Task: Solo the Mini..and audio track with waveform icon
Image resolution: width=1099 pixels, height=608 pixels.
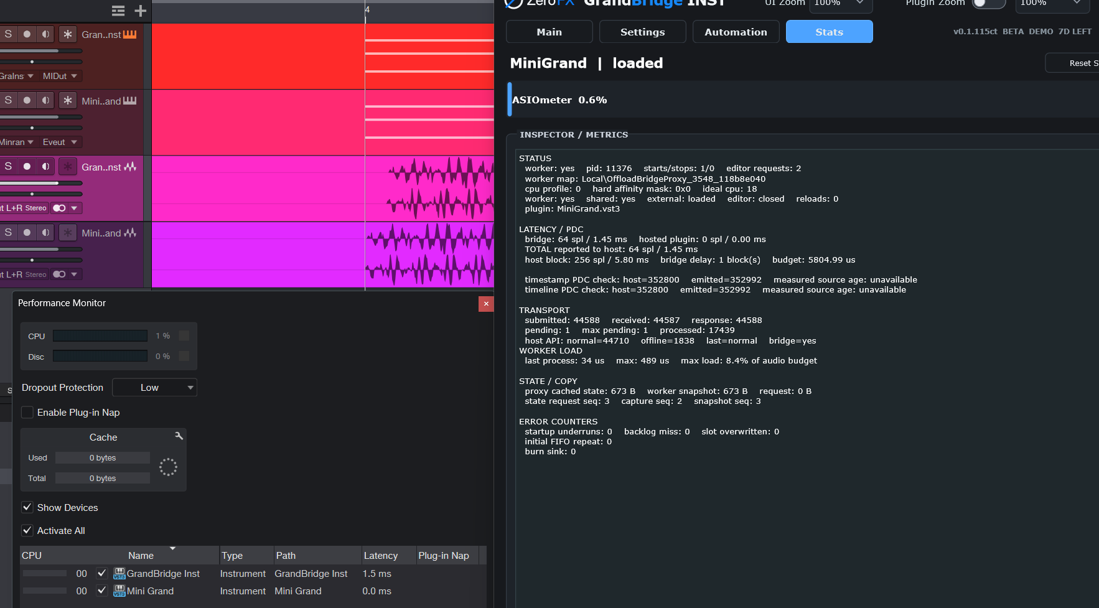Action: tap(8, 232)
